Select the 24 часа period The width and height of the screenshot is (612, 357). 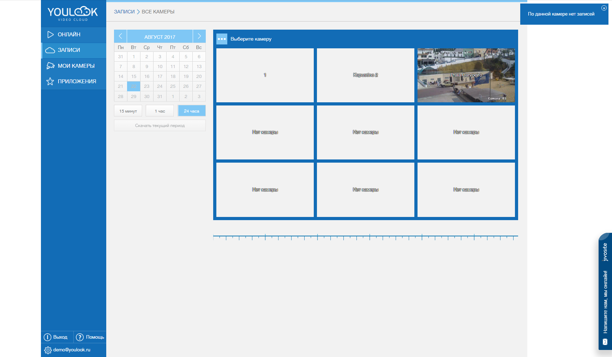(192, 111)
